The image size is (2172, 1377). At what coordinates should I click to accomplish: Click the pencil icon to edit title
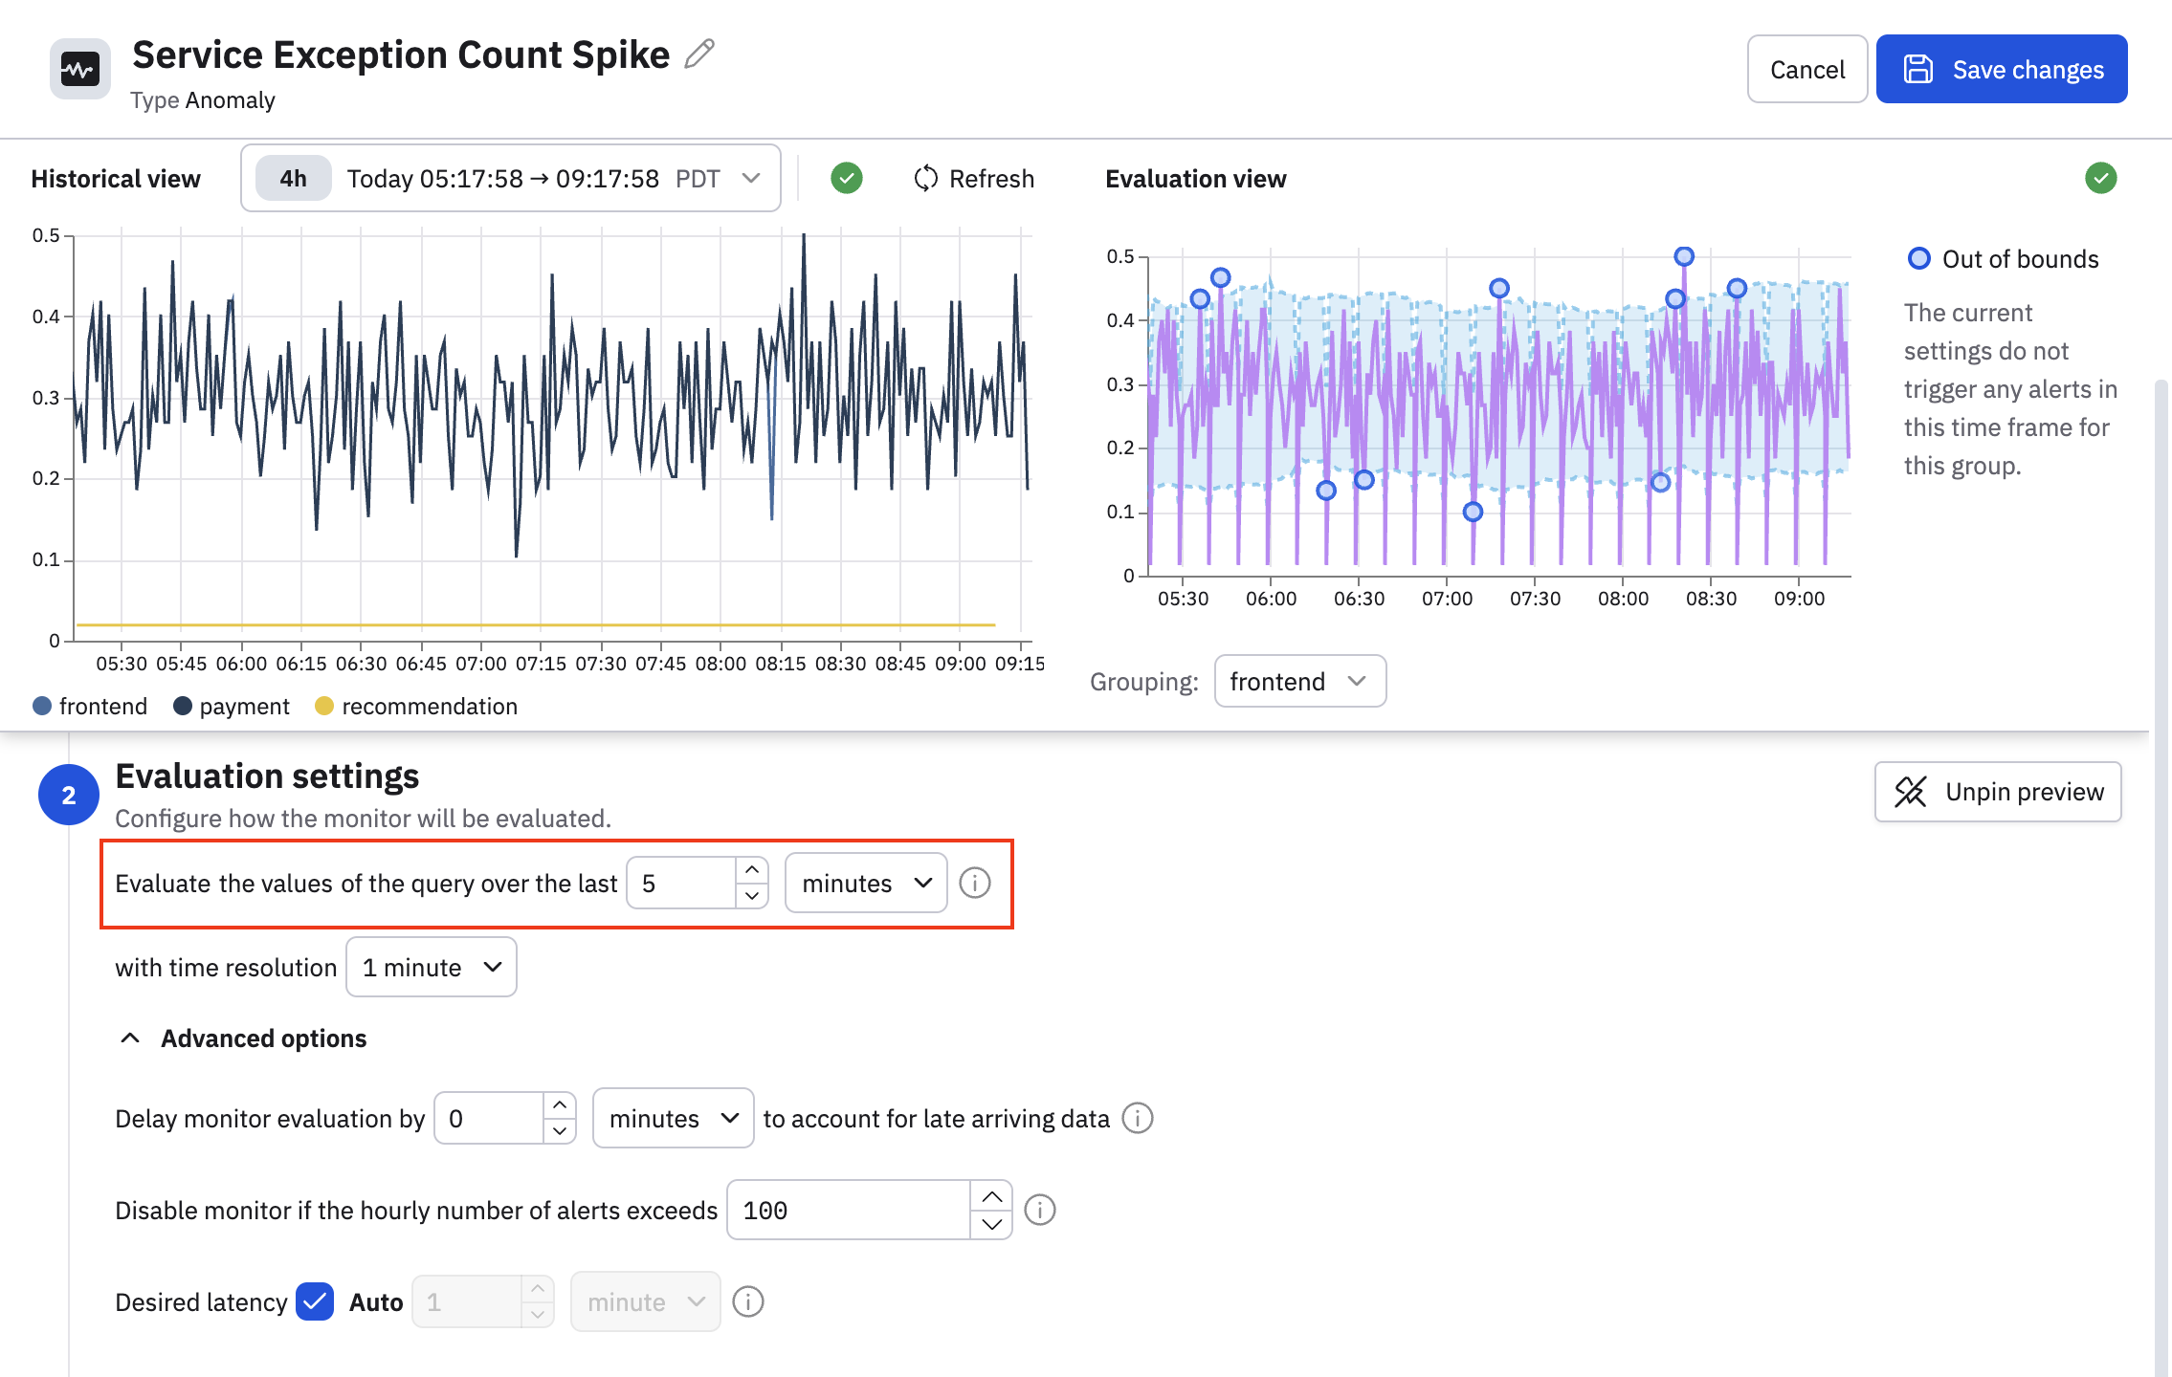(699, 54)
